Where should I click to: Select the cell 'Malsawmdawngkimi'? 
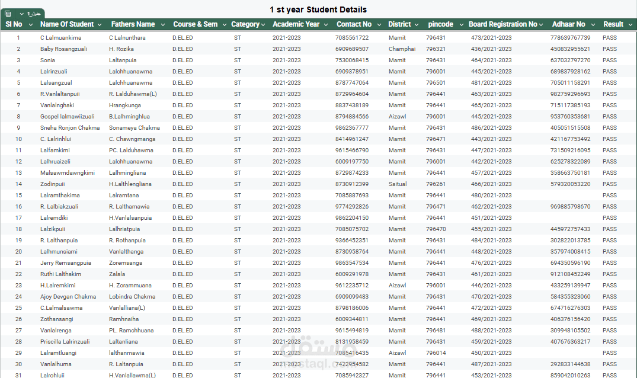(68, 172)
